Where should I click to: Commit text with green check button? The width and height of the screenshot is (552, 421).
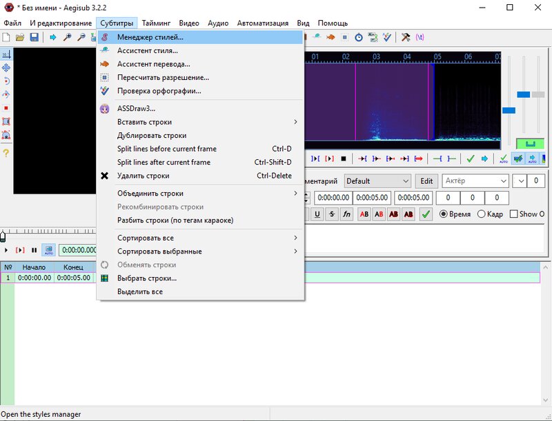point(426,214)
